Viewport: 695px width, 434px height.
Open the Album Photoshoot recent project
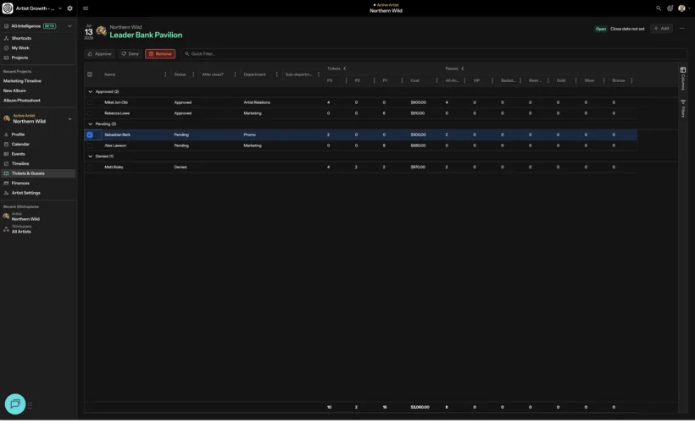[22, 101]
